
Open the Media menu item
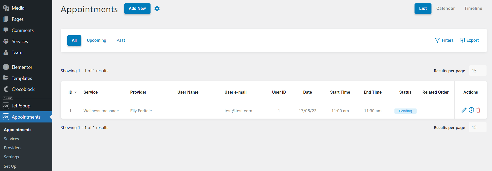(x=26, y=8)
